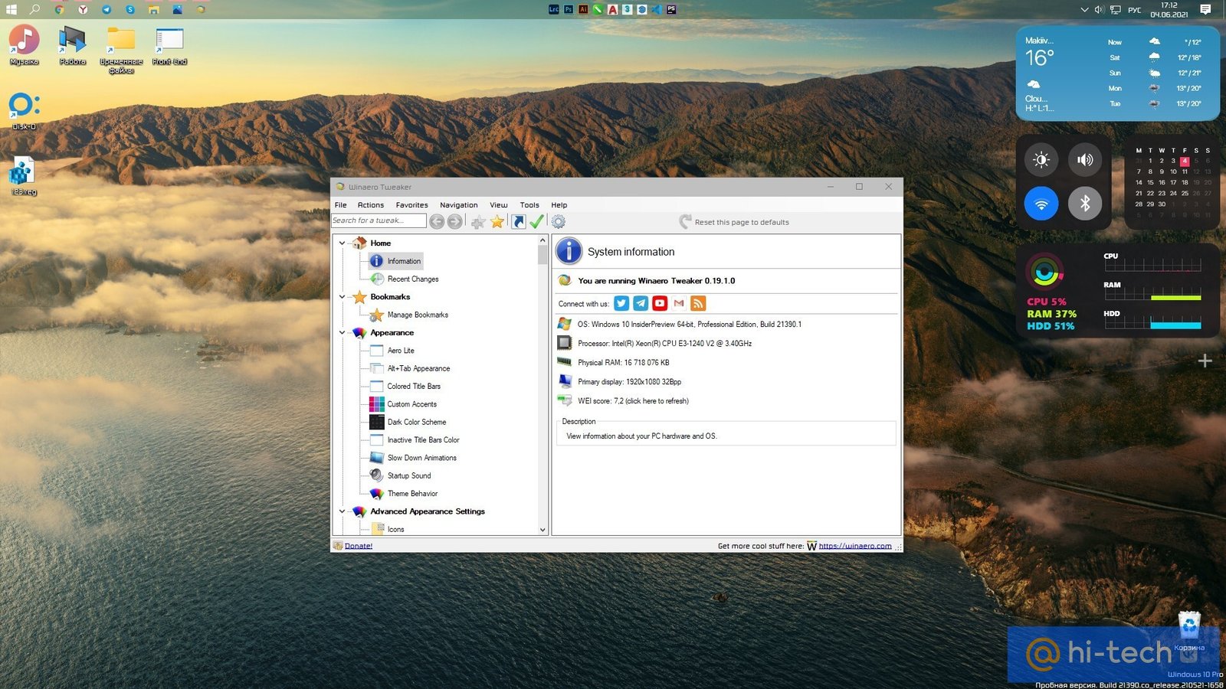Select Custom Accents tweak
The image size is (1226, 689).
tap(412, 404)
